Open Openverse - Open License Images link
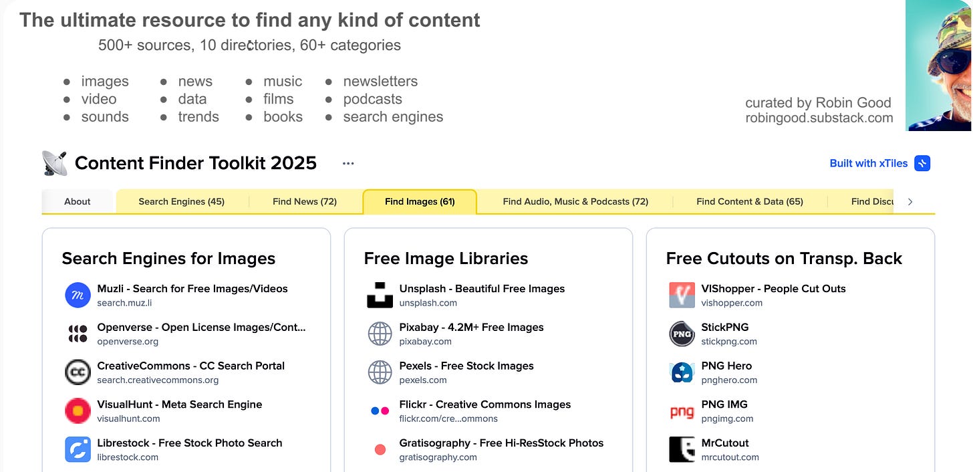Viewport: 973px width, 472px height. 201,328
